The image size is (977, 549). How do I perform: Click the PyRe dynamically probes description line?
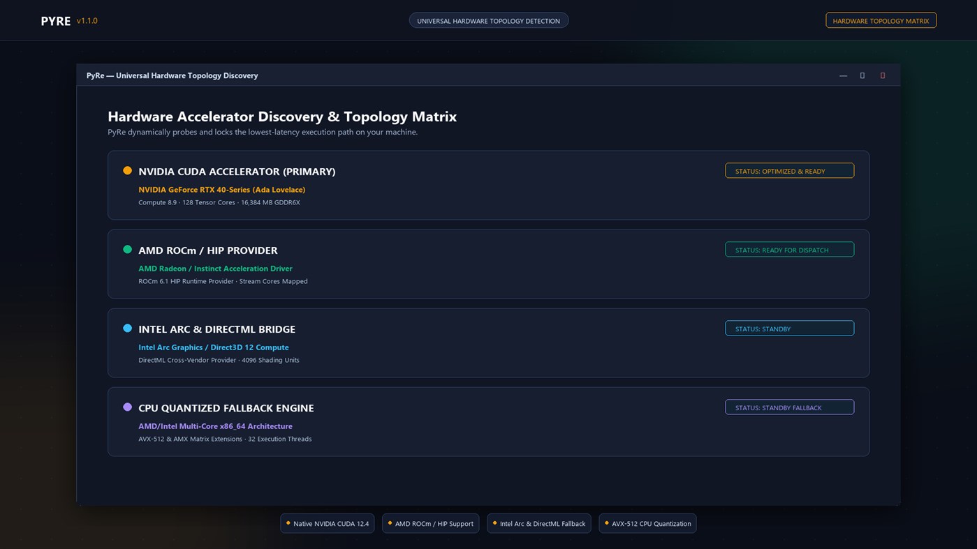click(263, 132)
